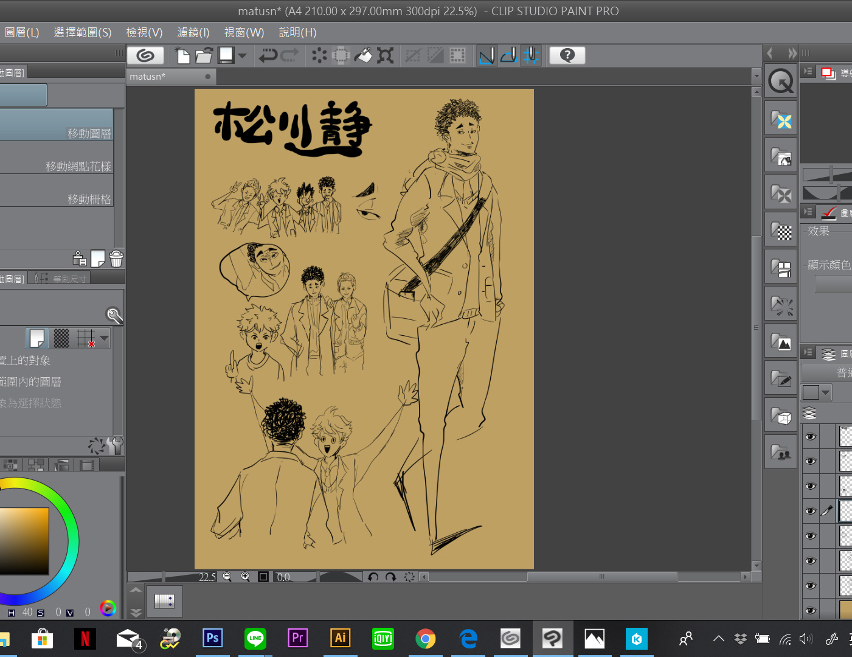The image size is (852, 657).
Task: Toggle the layer target icon in tool property
Action: (37, 338)
